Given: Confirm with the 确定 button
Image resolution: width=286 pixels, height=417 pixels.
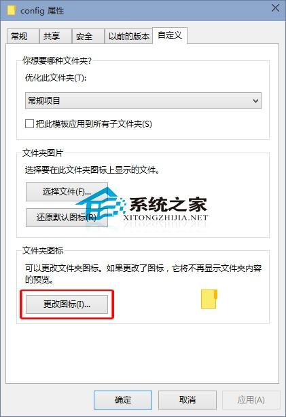Looking at the screenshot, I should click(123, 400).
